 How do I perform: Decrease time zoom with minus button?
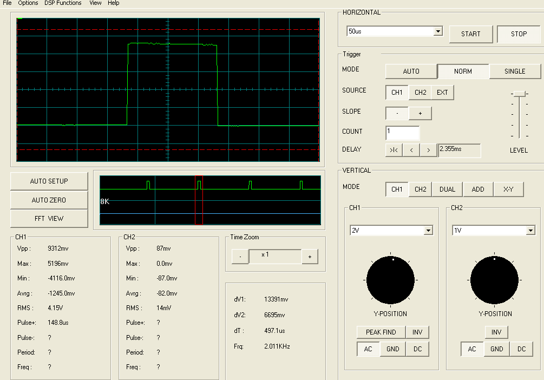click(240, 257)
